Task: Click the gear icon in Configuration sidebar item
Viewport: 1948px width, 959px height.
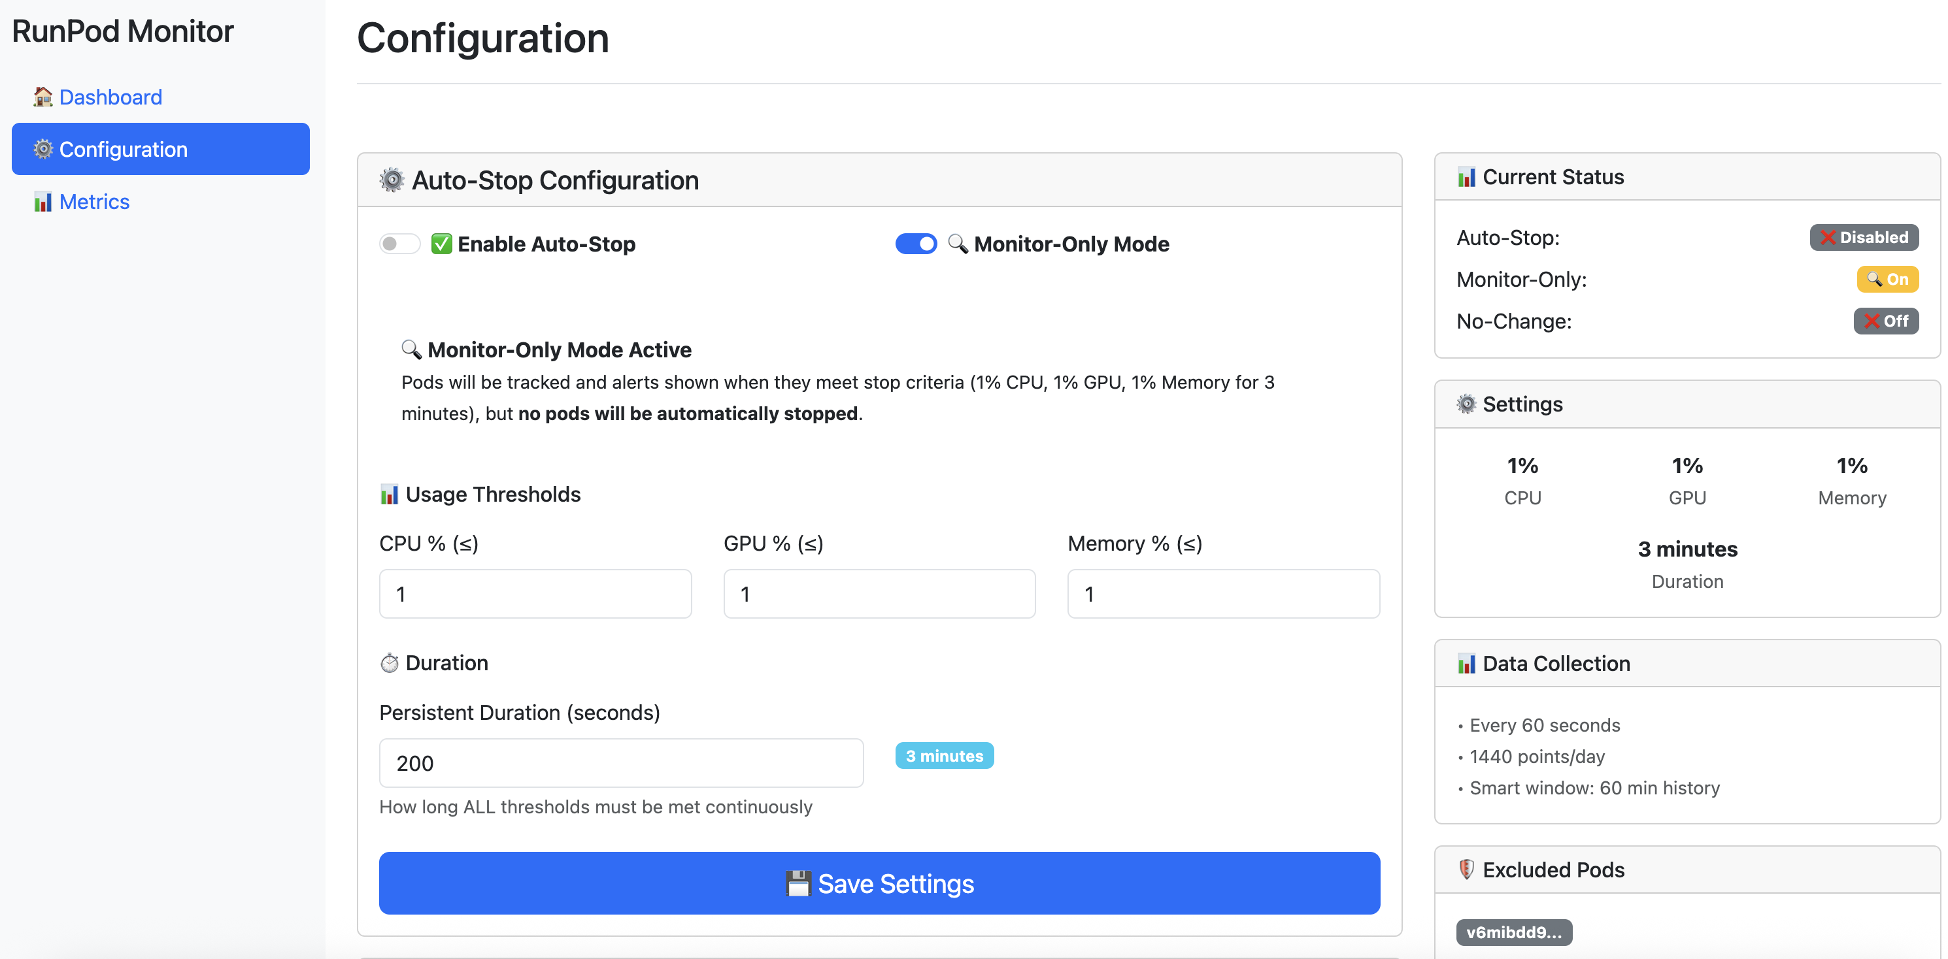Action: pos(43,149)
